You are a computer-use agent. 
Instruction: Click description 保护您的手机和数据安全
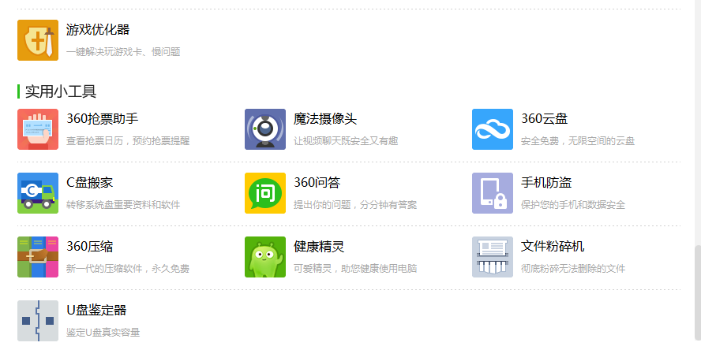(x=573, y=205)
